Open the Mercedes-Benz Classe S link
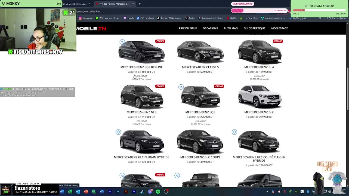This screenshot has width=349, height=196. 200,67
